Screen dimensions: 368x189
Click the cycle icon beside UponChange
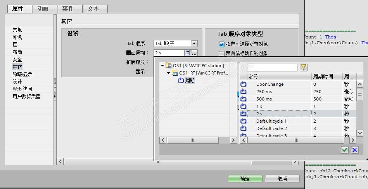[244, 84]
